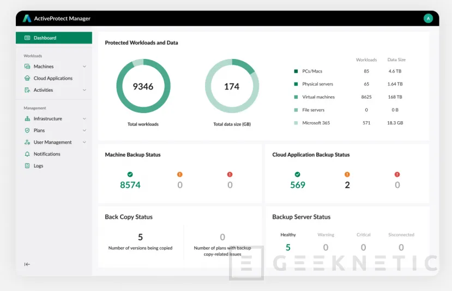Click orange warning icon under Machine Backup Status
The width and height of the screenshot is (452, 291).
[179, 174]
